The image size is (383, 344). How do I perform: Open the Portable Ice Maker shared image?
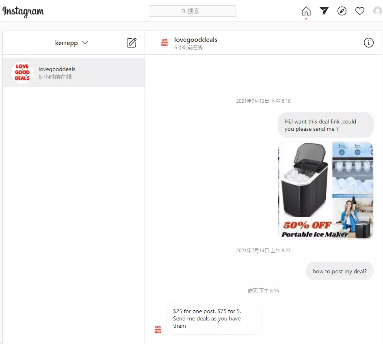coord(326,190)
